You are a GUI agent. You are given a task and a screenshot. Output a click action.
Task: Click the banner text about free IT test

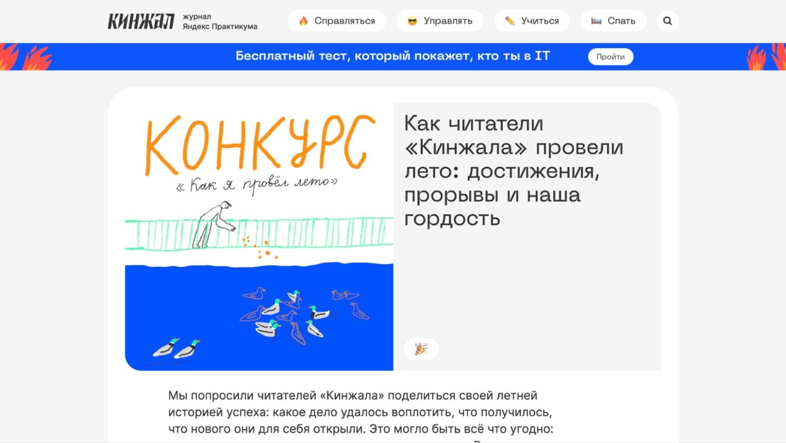(x=392, y=56)
